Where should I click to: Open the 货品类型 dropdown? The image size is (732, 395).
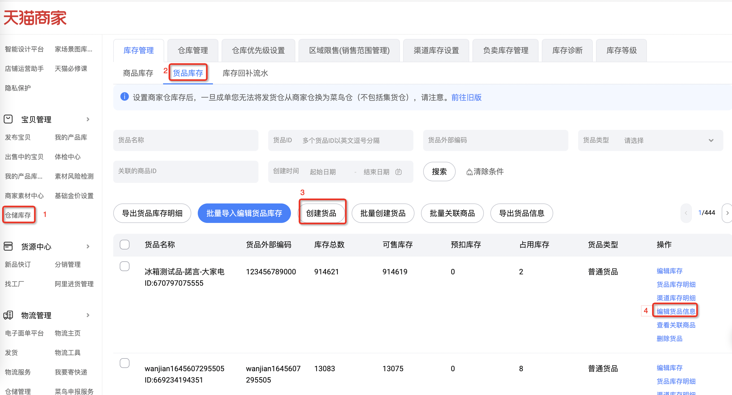(650, 140)
